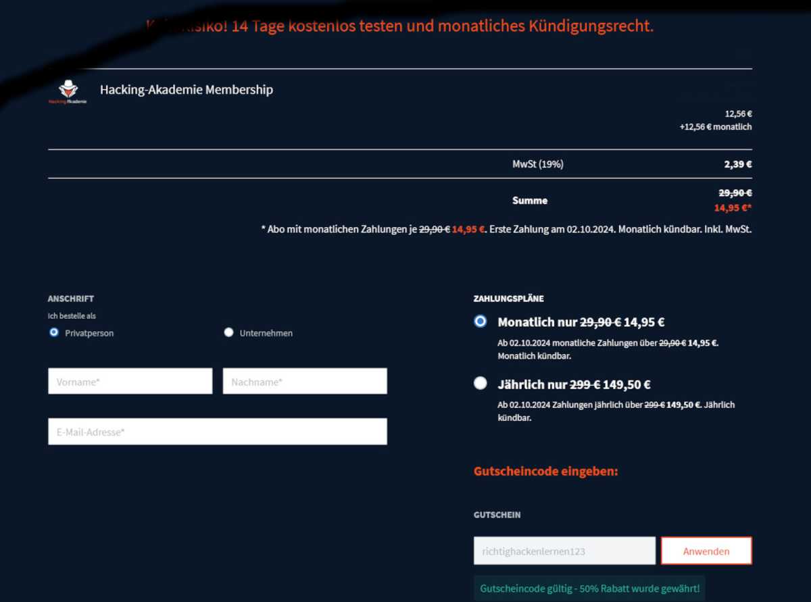Click the Hacking-Akademie logo icon
The height and width of the screenshot is (602, 811).
pos(68,91)
